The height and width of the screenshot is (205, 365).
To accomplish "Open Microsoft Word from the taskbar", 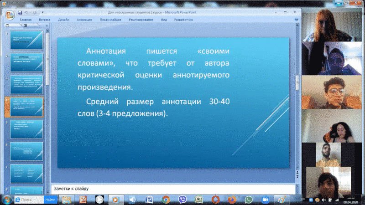I will click(x=149, y=200).
